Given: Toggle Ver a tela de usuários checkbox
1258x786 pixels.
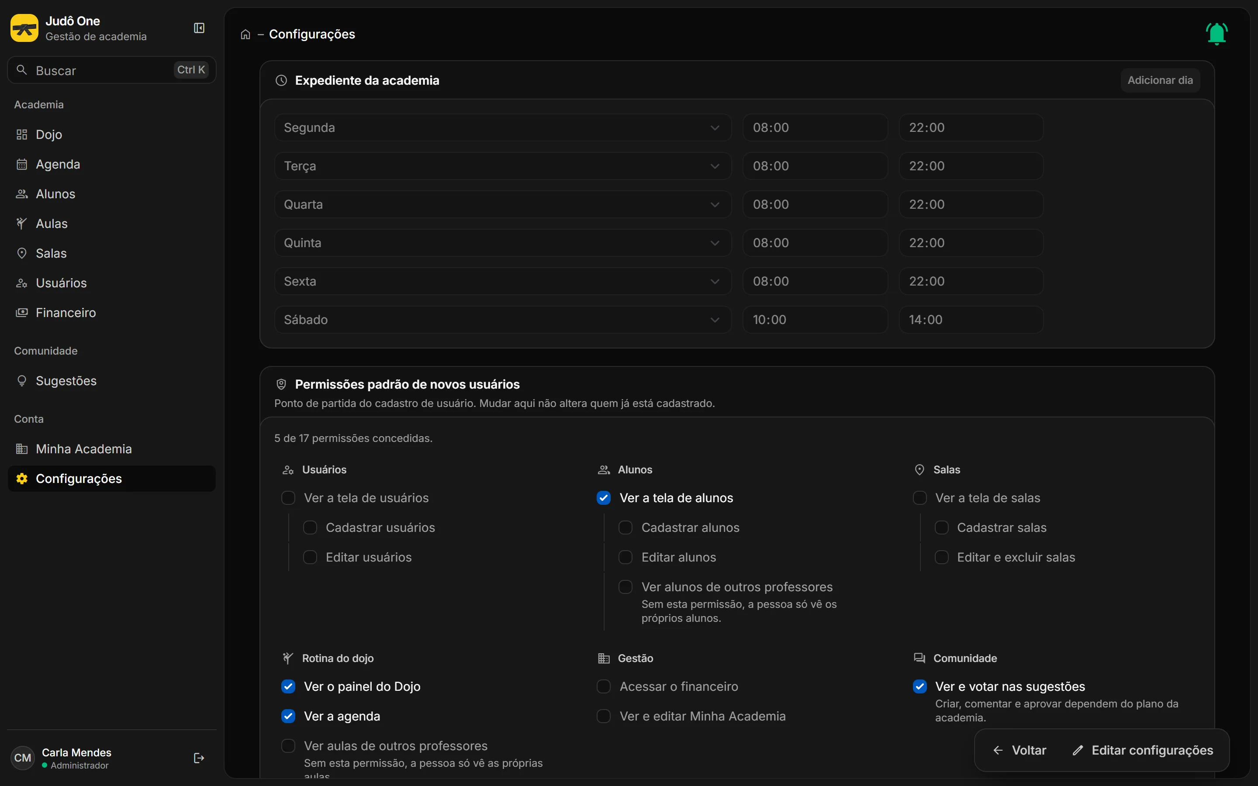Looking at the screenshot, I should (x=288, y=498).
